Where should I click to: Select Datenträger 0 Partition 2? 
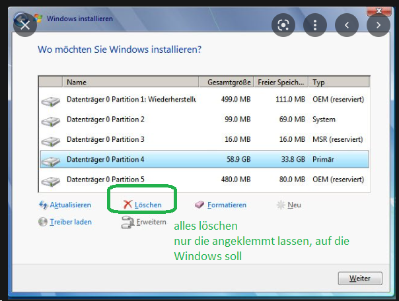coord(204,119)
